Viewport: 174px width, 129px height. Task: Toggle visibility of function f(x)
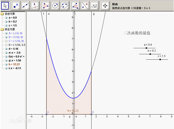[6, 56]
